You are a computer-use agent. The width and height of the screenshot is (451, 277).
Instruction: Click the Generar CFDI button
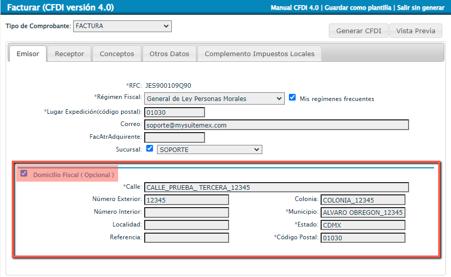pos(358,31)
